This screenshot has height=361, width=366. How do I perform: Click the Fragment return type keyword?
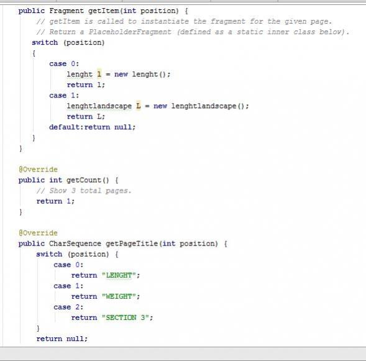66,11
